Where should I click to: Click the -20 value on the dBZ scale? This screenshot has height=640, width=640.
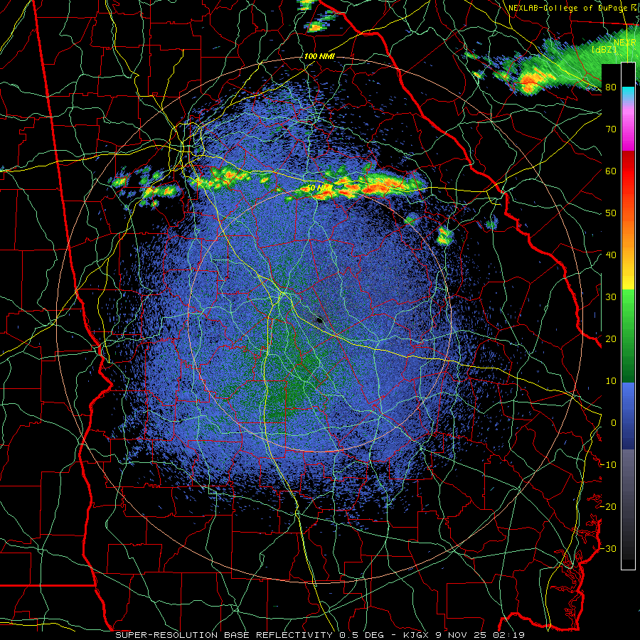608,506
